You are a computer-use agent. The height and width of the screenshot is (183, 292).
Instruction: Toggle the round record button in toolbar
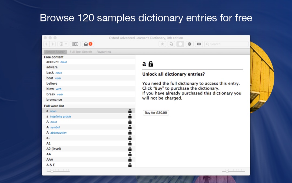[x=180, y=44]
